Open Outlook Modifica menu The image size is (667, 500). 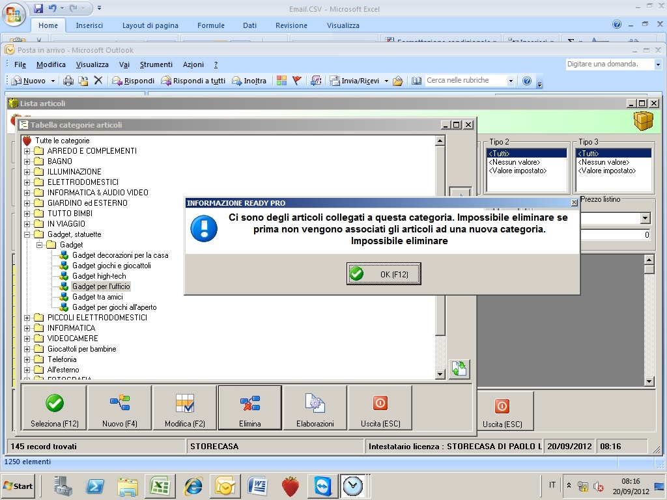coord(51,64)
